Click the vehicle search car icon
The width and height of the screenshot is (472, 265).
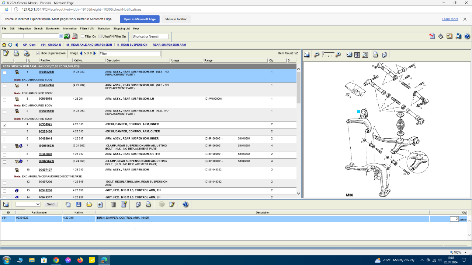[x=67, y=36]
